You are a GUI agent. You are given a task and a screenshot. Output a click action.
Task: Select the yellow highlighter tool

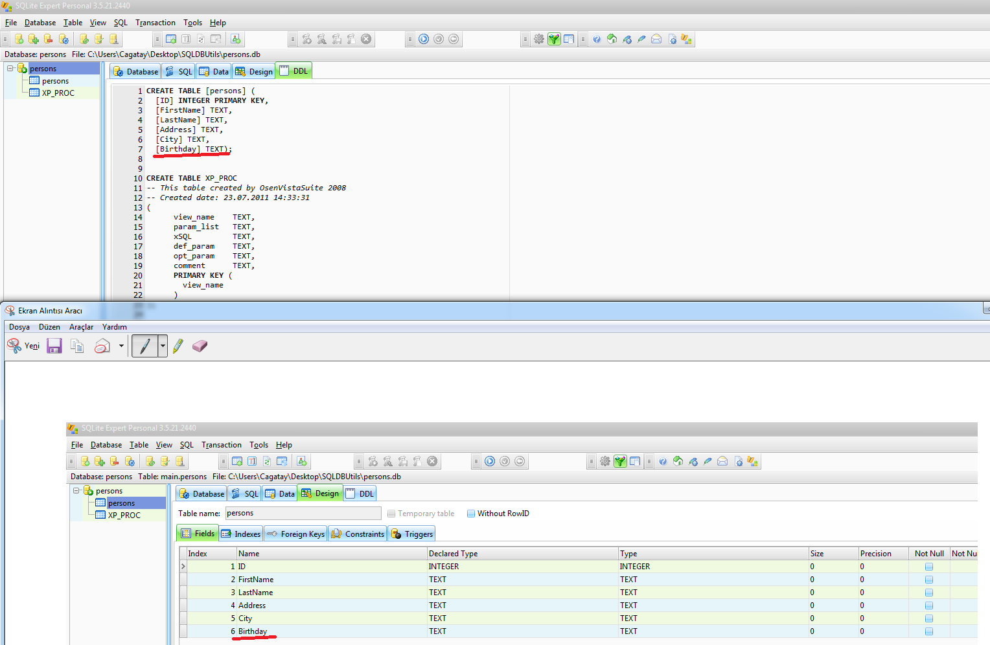178,345
